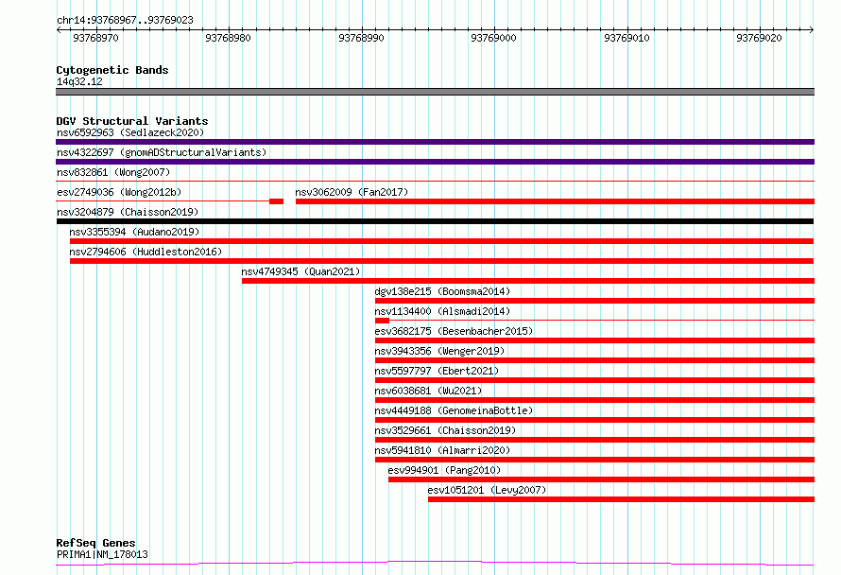This screenshot has height=575, width=841.
Task: Click the red bar under nsv4749345 (Quan2021)
Action: pyautogui.click(x=528, y=281)
